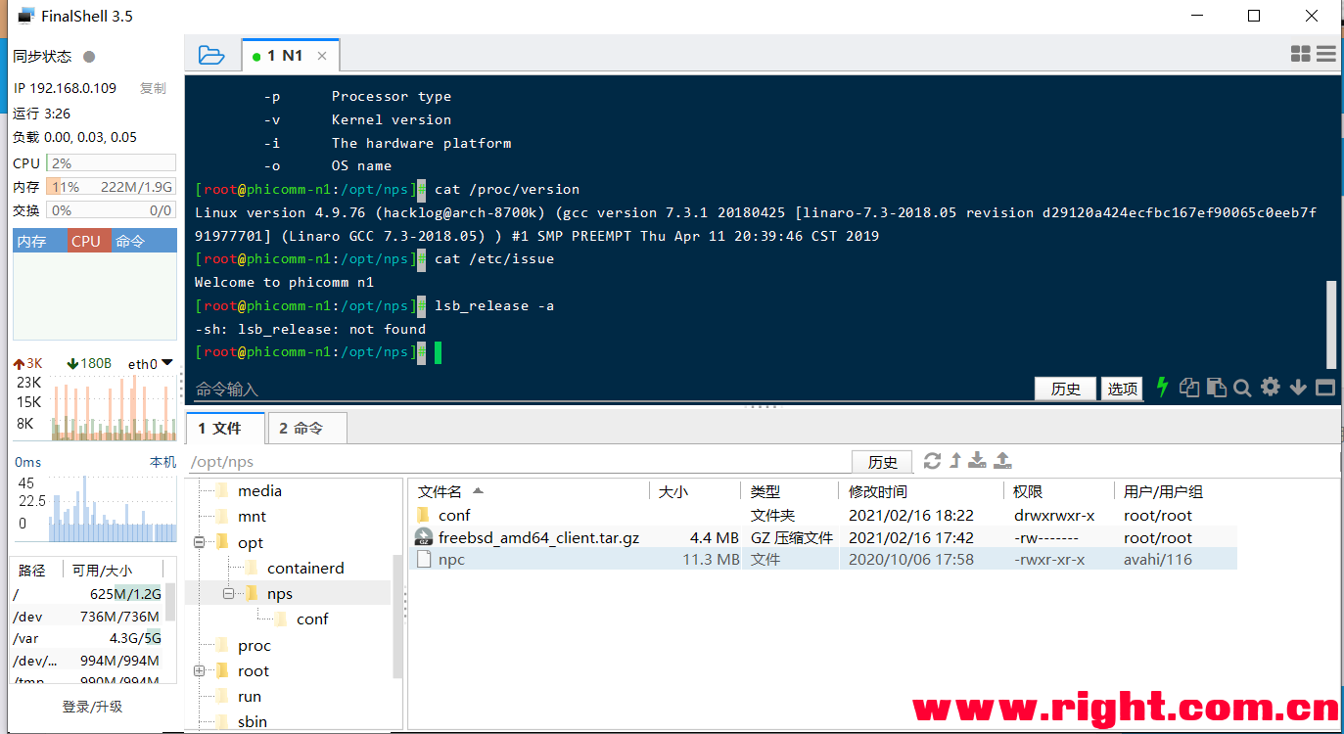Screen dimensions: 1344x734
Task: Click the avahi/116 owner cell
Action: pos(1158,560)
